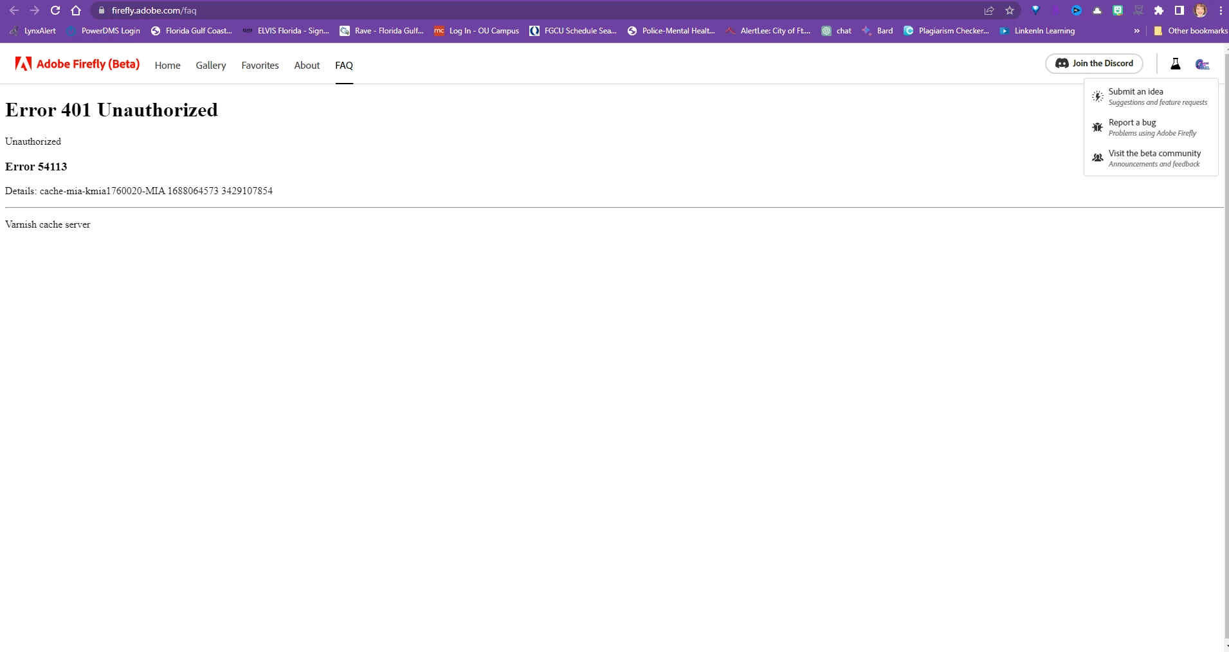This screenshot has width=1229, height=652.
Task: Open Chrome's three-dot menu
Action: coord(1221,10)
